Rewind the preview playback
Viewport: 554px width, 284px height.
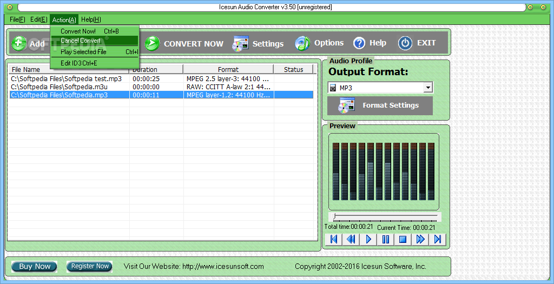[351, 240]
